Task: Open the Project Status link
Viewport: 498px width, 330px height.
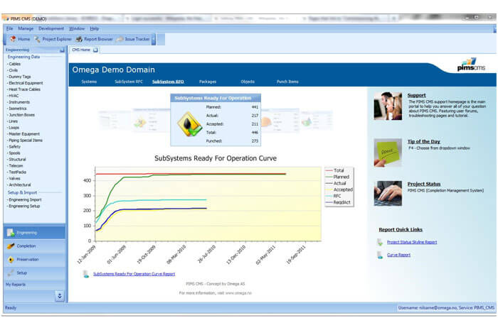Action: [424, 184]
